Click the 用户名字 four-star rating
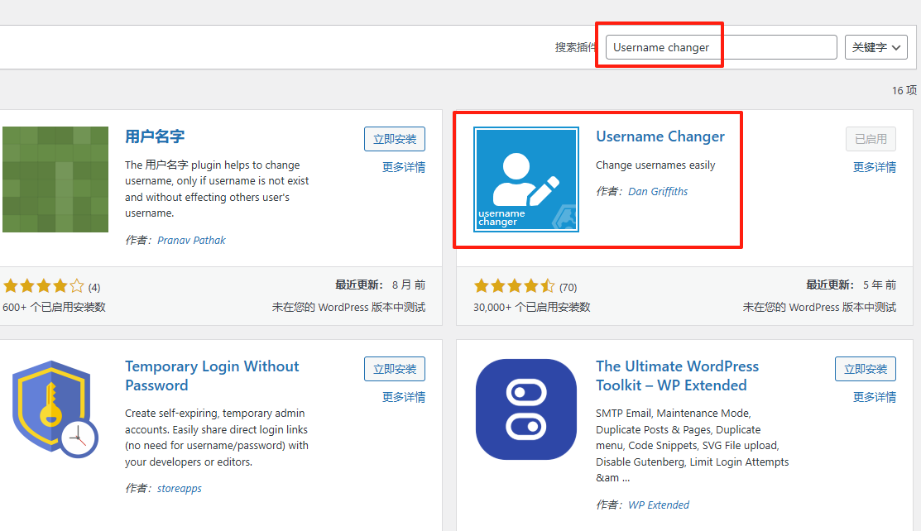Image resolution: width=921 pixels, height=531 pixels. click(44, 287)
